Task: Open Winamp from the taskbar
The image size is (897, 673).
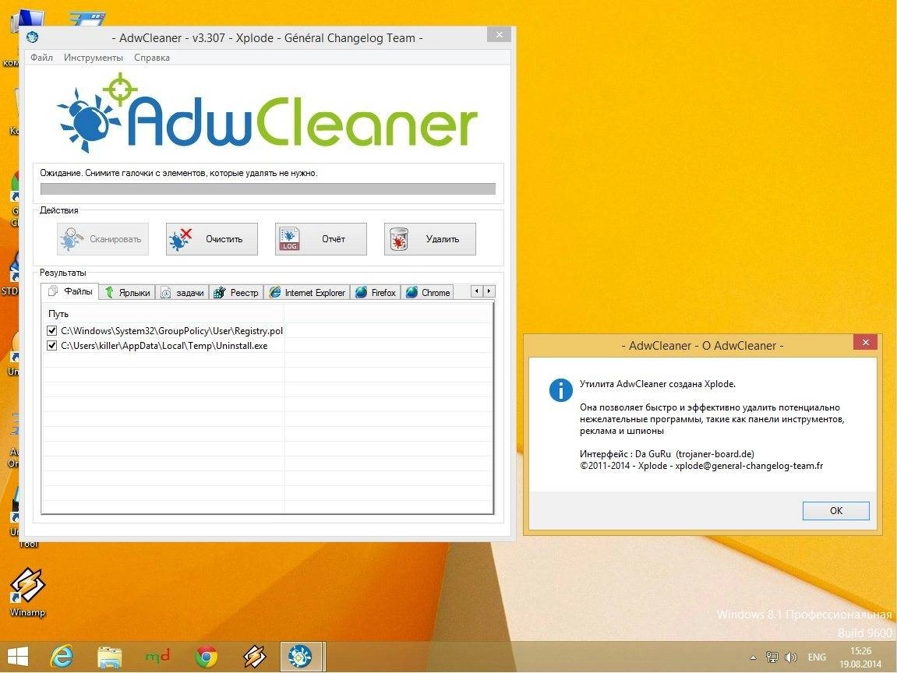Action: point(255,657)
